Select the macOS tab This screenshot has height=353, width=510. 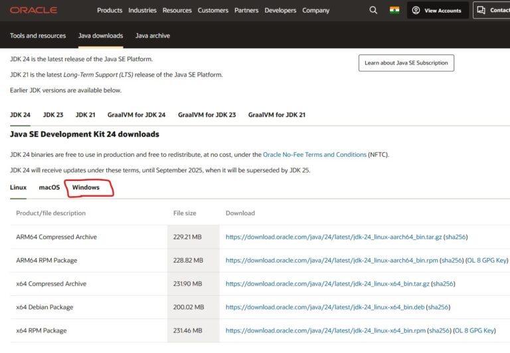(49, 187)
